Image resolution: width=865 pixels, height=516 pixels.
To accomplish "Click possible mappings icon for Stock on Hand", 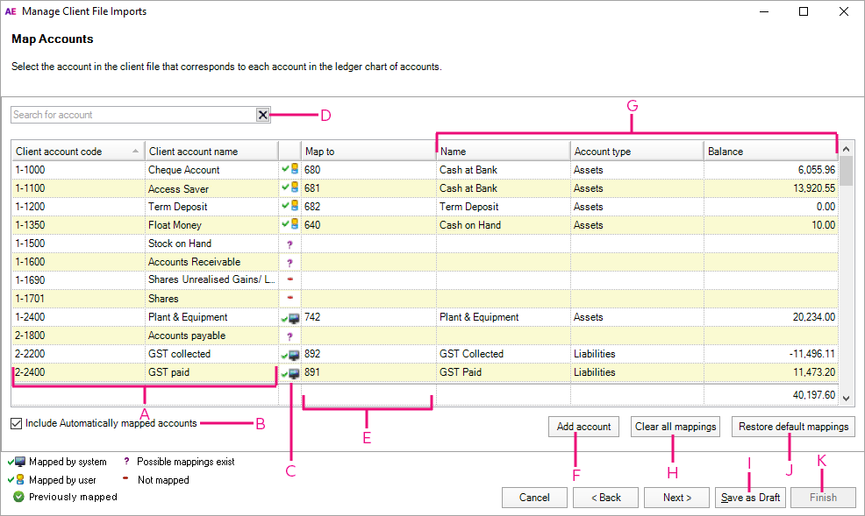I will point(290,244).
